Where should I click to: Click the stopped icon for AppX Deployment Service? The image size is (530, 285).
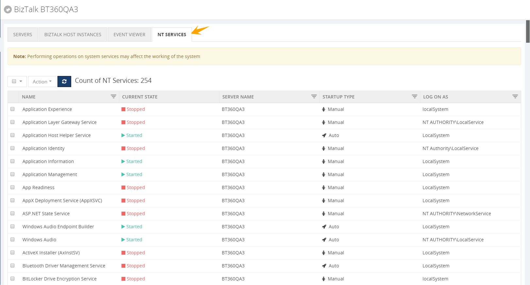[x=123, y=201]
